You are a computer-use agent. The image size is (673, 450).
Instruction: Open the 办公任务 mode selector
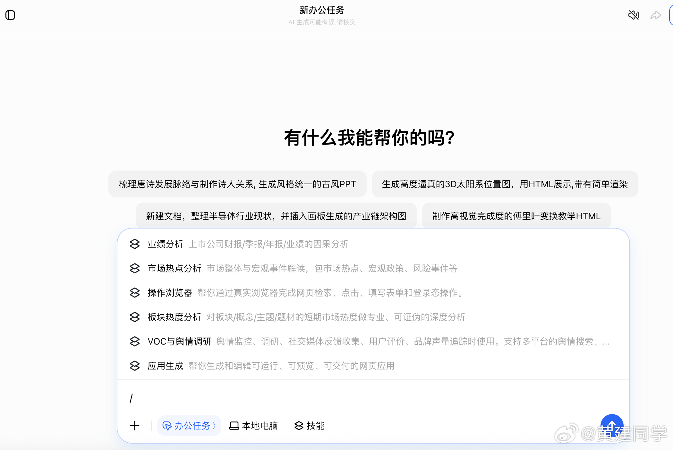point(189,426)
